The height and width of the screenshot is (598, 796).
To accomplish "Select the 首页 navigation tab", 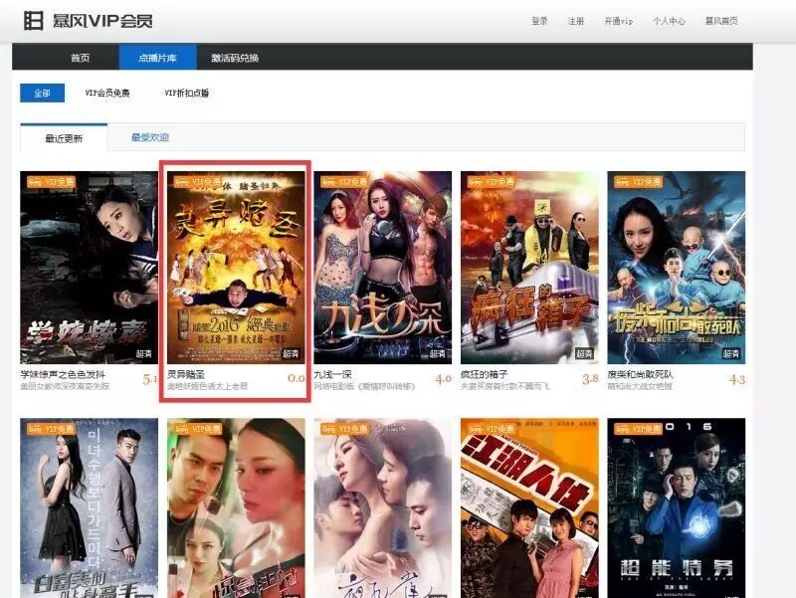I will [81, 58].
